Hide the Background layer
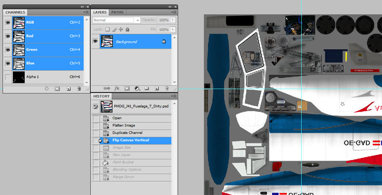The width and height of the screenshot is (382, 195). (x=95, y=41)
